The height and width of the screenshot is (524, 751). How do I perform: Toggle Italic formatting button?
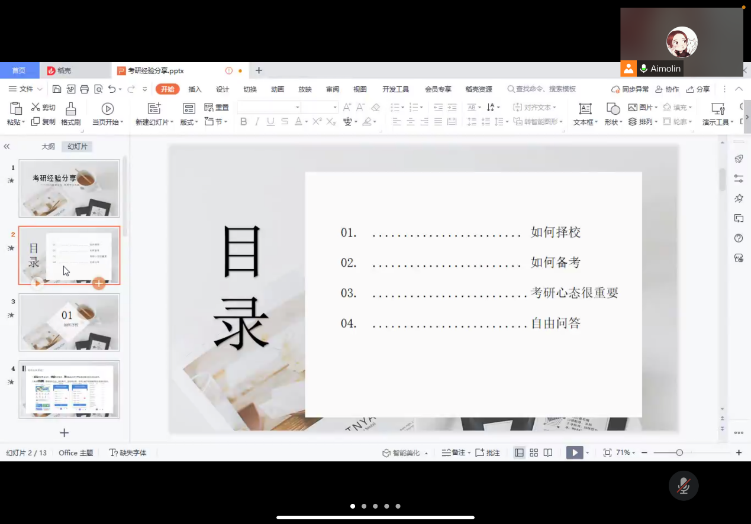(x=257, y=122)
